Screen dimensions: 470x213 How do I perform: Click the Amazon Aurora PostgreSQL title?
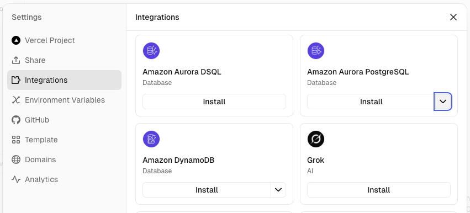(358, 72)
